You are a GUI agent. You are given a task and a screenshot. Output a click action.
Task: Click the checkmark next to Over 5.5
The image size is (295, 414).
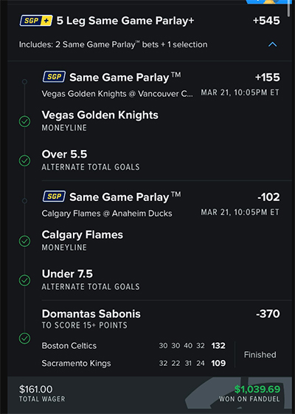pos(24,160)
